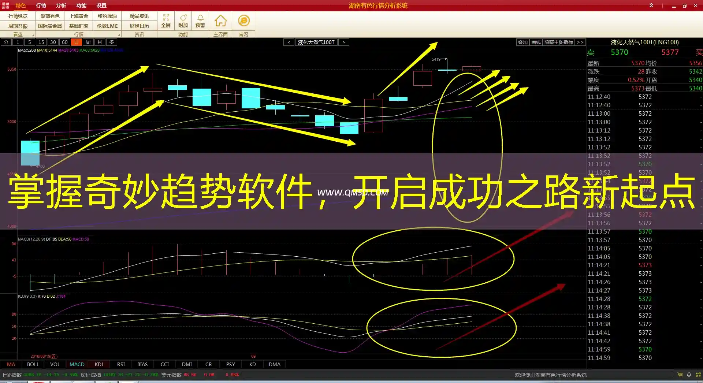This screenshot has height=383, width=703.
Task: Select the 分 time-share period
Action: coord(6,42)
